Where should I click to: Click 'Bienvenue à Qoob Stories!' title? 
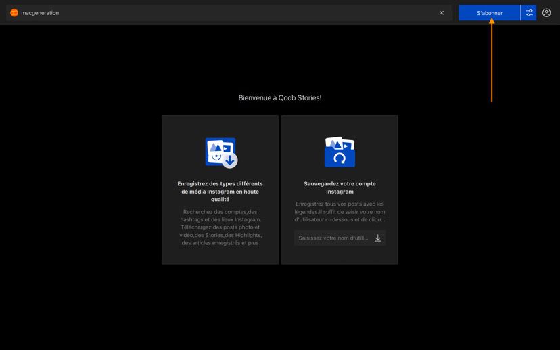point(280,97)
